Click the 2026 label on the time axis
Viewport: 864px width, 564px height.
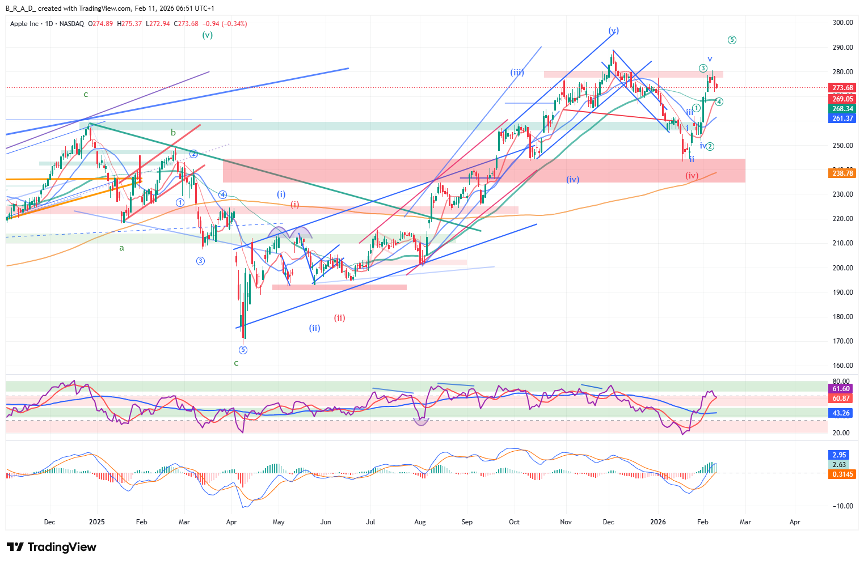click(658, 522)
